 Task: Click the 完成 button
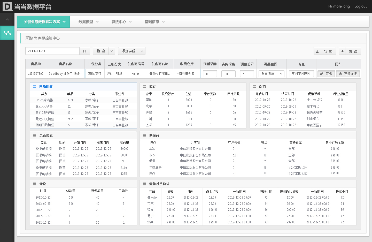tap(326, 74)
